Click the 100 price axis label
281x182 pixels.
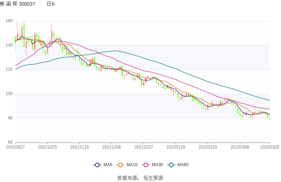click(9, 94)
